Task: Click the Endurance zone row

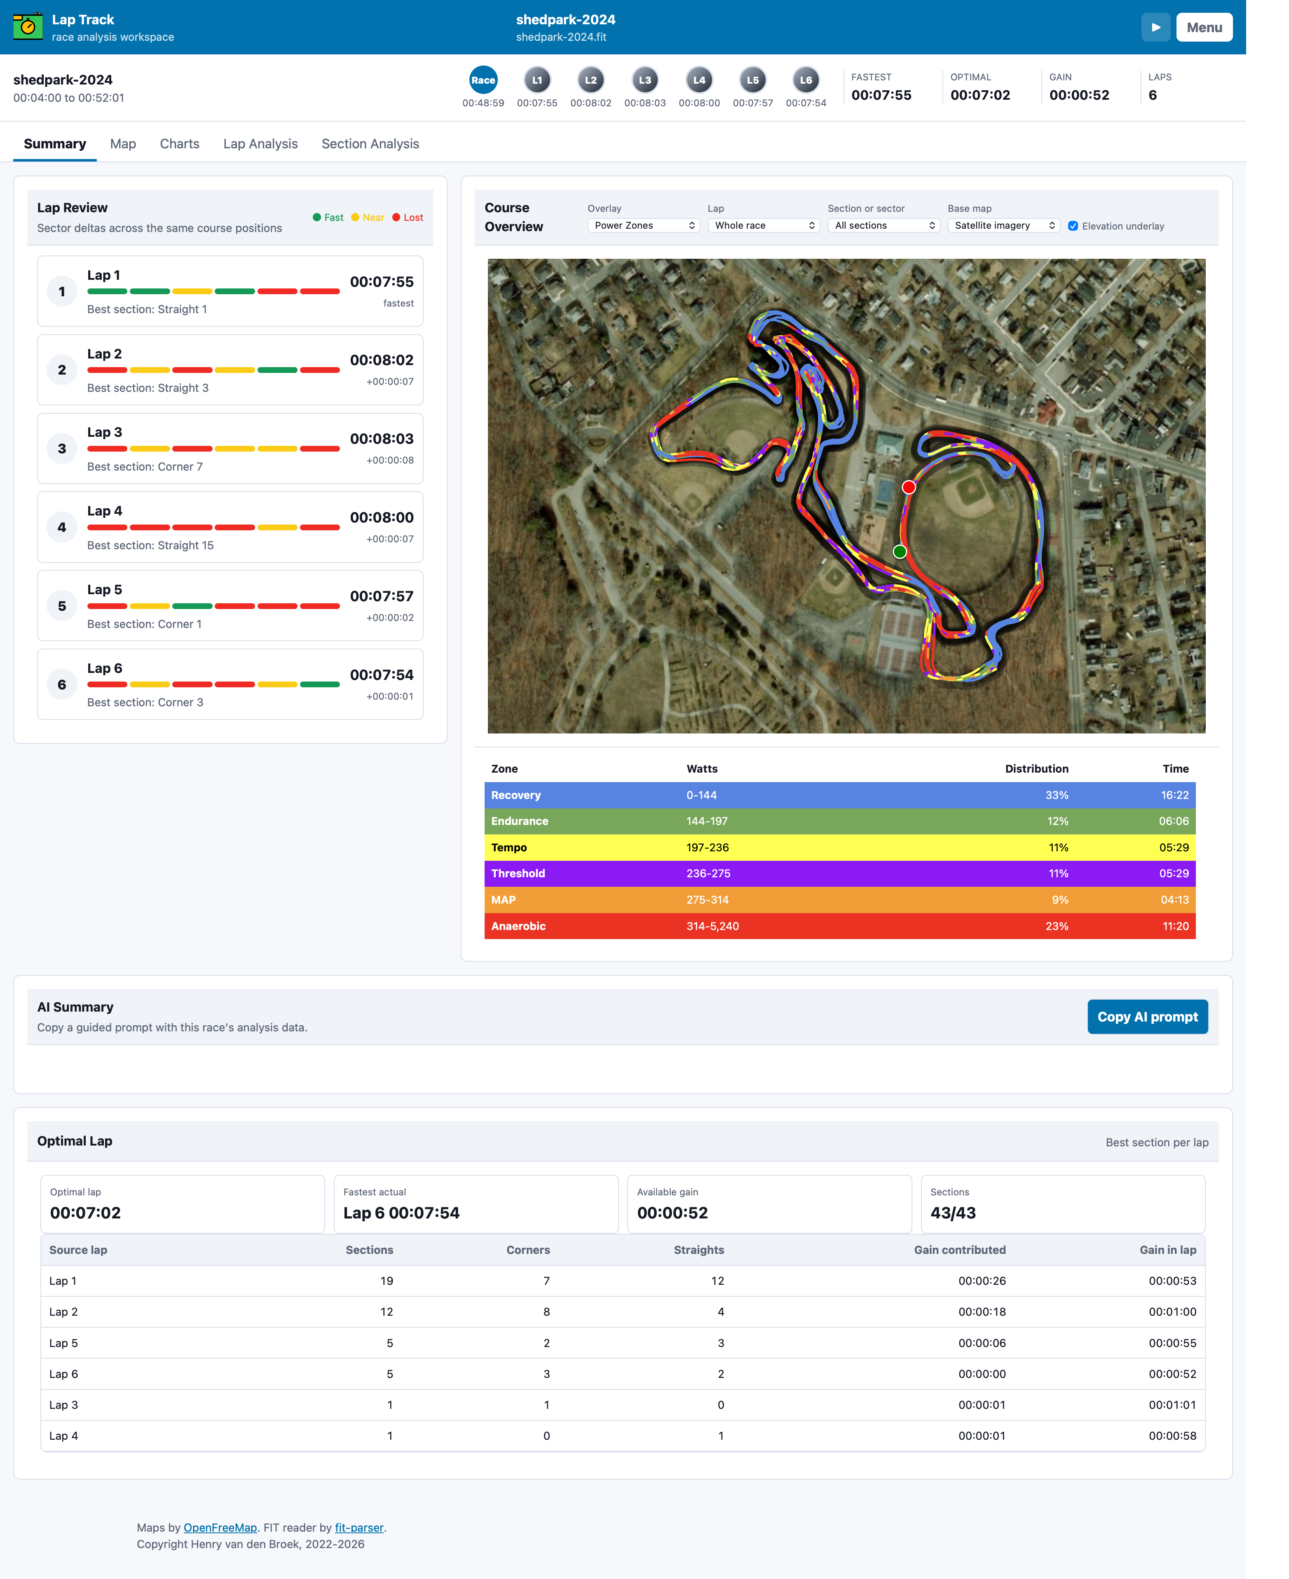Action: coord(840,821)
